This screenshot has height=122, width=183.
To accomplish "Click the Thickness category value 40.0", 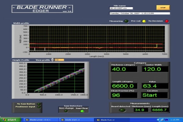I will coord(124,69).
